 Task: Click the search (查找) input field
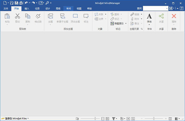154,8
